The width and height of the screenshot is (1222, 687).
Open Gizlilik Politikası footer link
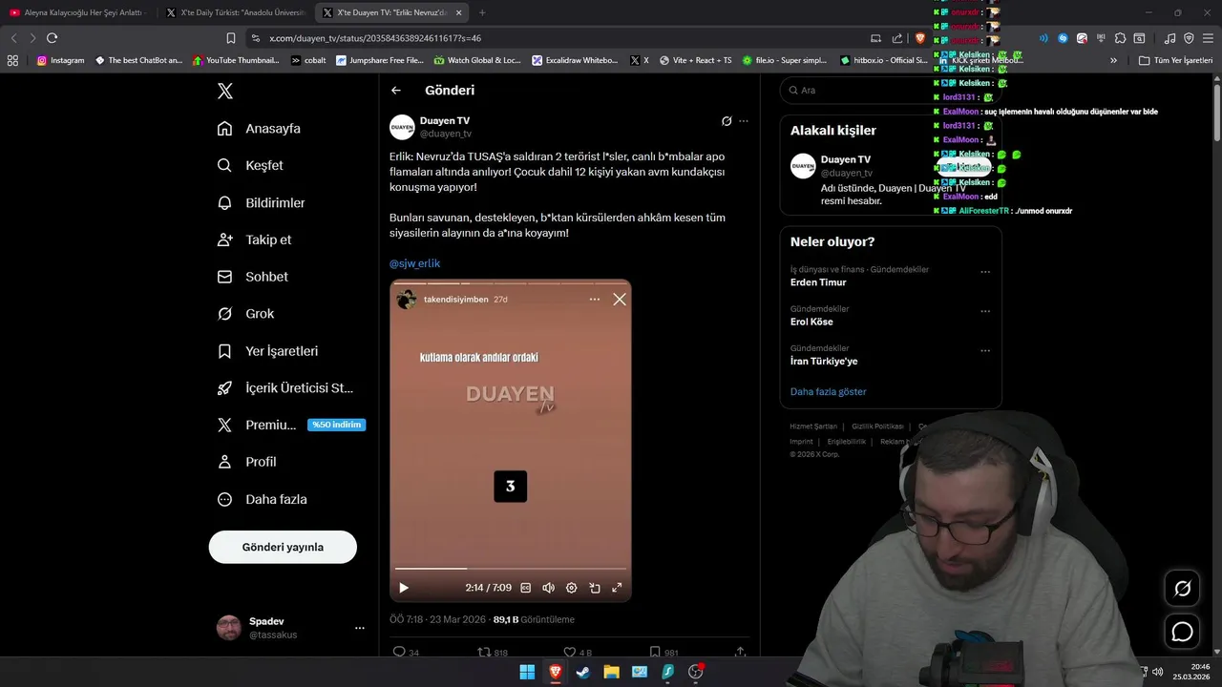tap(877, 427)
